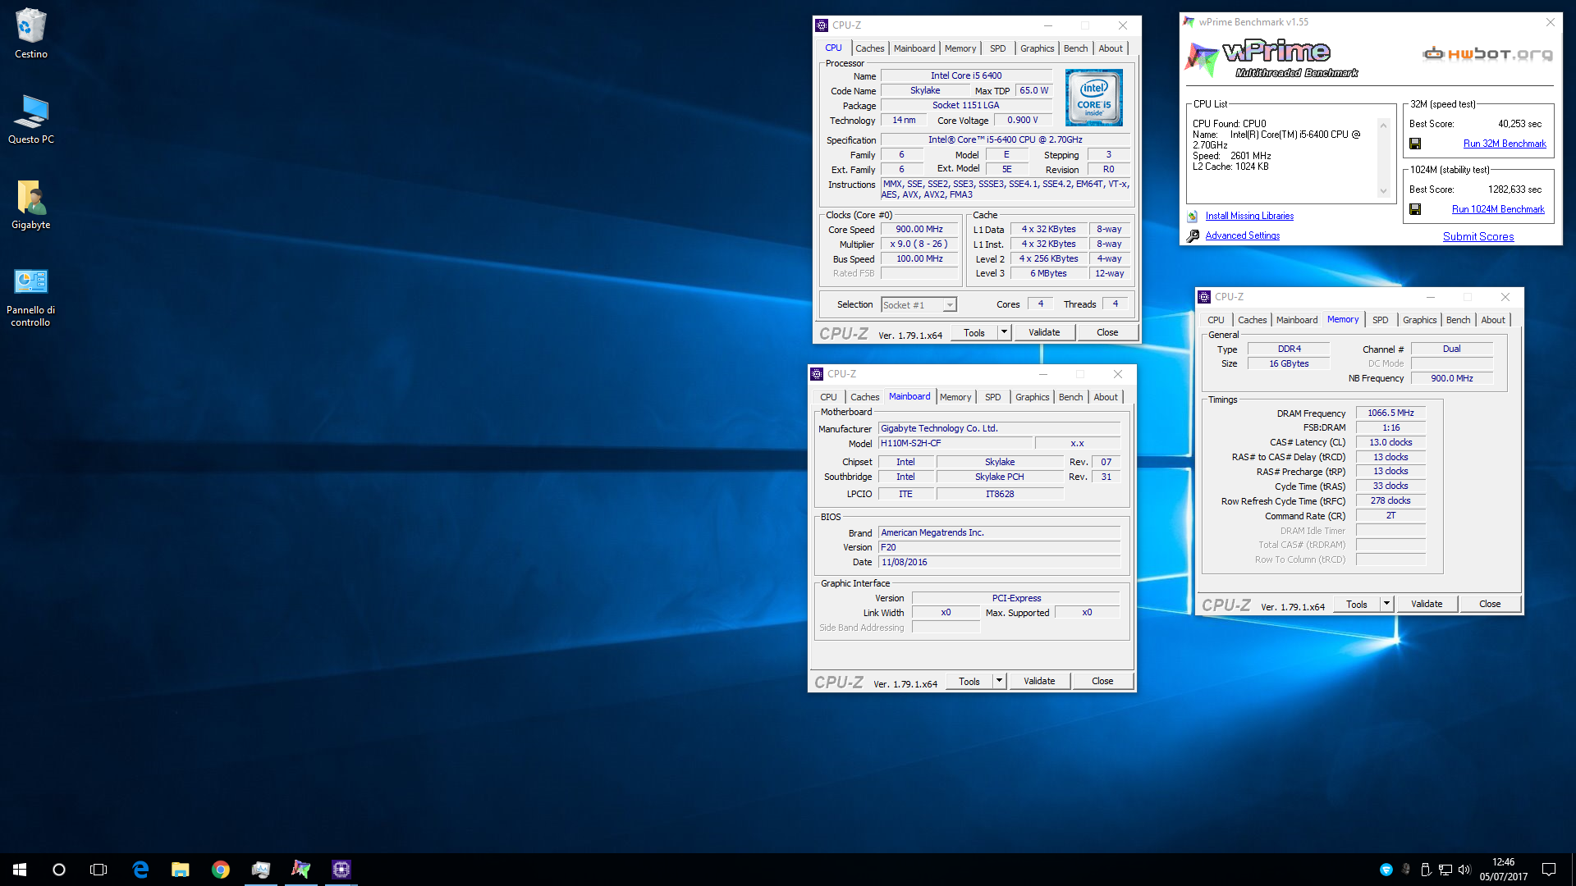Open the Socket #1 selection dropdown
The width and height of the screenshot is (1576, 886).
[x=919, y=304]
